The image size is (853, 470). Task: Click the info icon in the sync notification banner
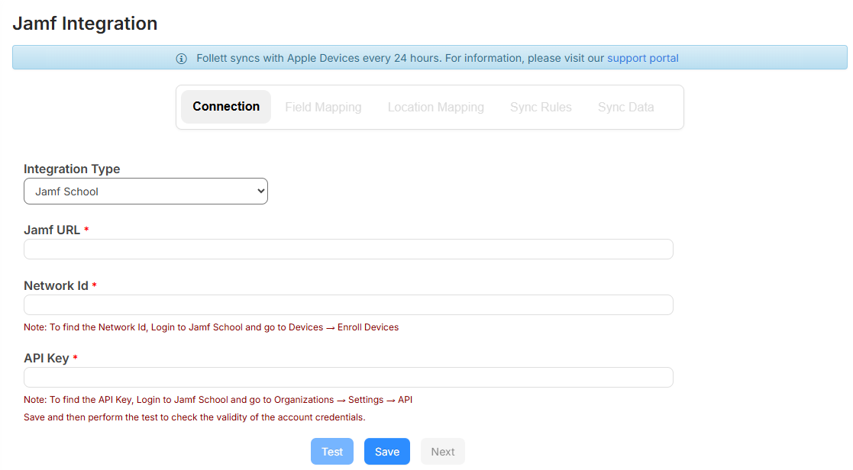[181, 57]
